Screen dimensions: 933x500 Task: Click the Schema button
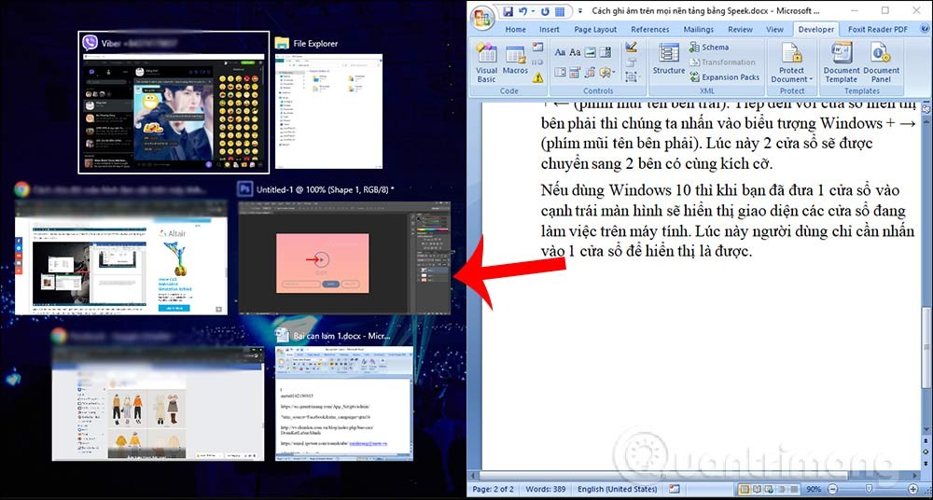(x=708, y=47)
